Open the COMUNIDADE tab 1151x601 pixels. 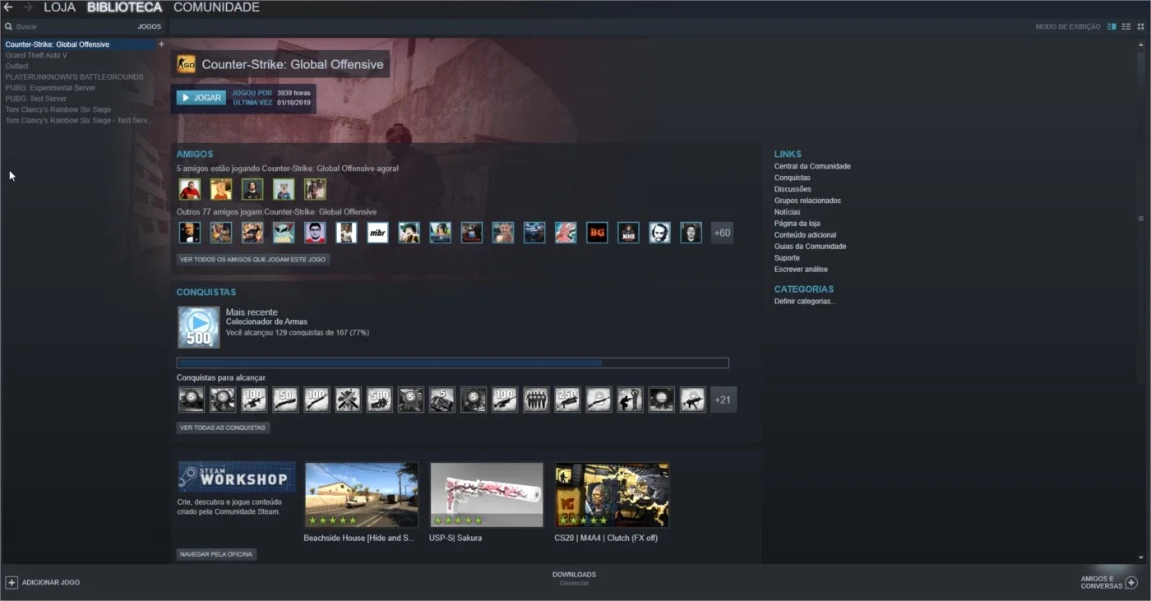(x=216, y=7)
